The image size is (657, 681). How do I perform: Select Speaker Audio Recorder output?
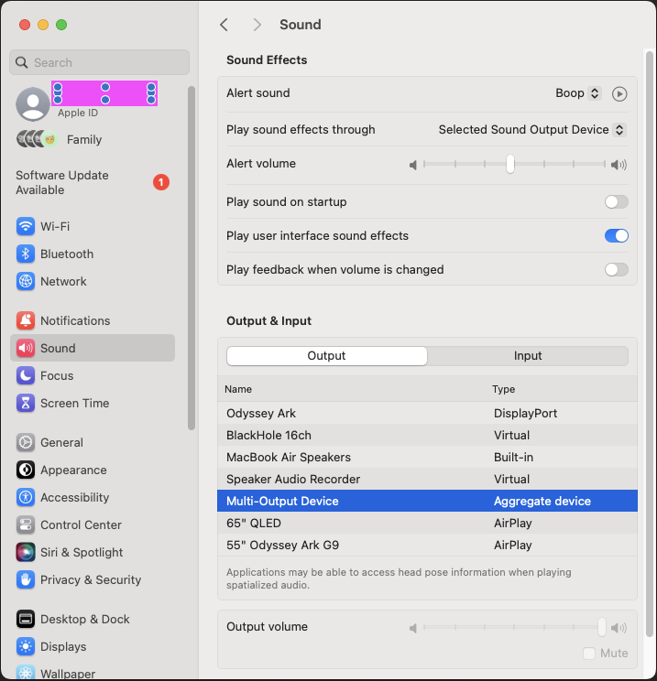pyautogui.click(x=427, y=479)
